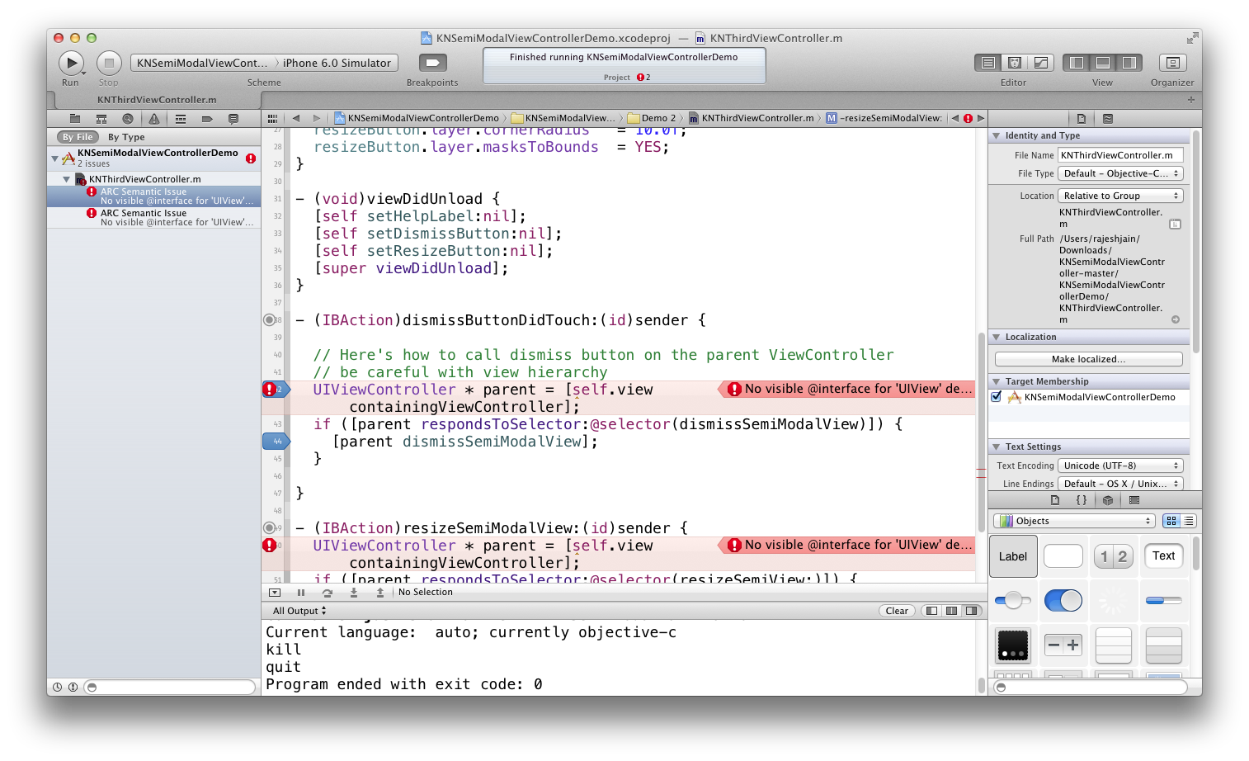Toggle the Navigator pane view button
Image resolution: width=1249 pixels, height=761 pixels.
tap(1077, 63)
